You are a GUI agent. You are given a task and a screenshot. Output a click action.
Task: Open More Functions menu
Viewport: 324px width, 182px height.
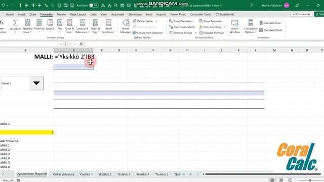108,26
